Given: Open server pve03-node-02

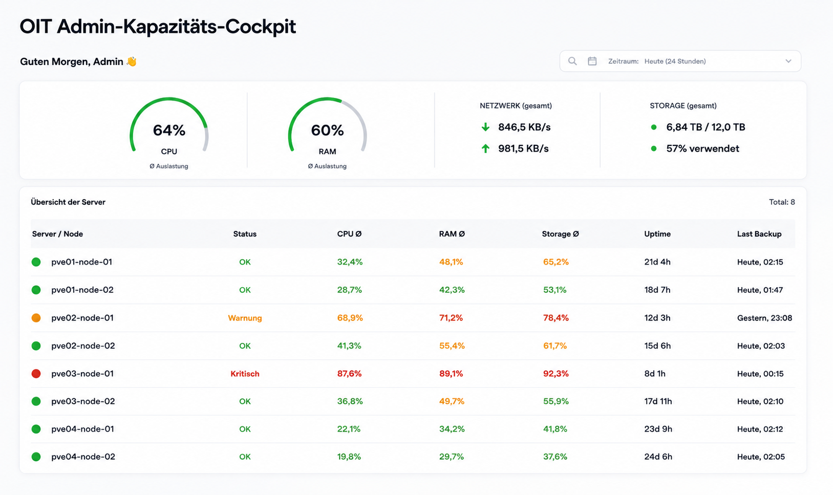Looking at the screenshot, I should (83, 401).
